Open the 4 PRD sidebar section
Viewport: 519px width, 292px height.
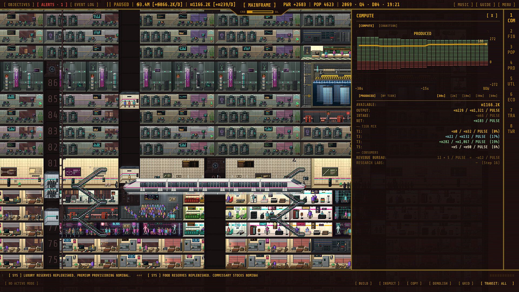click(511, 65)
